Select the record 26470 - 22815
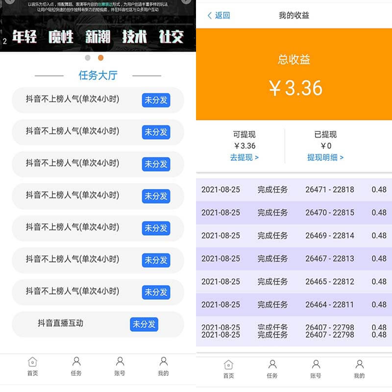 [294, 213]
